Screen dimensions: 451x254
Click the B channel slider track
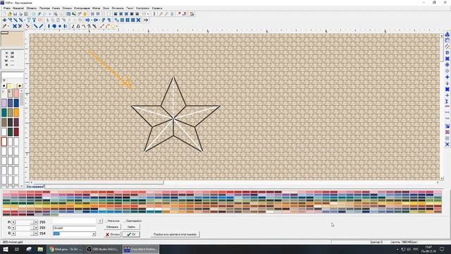point(25,233)
